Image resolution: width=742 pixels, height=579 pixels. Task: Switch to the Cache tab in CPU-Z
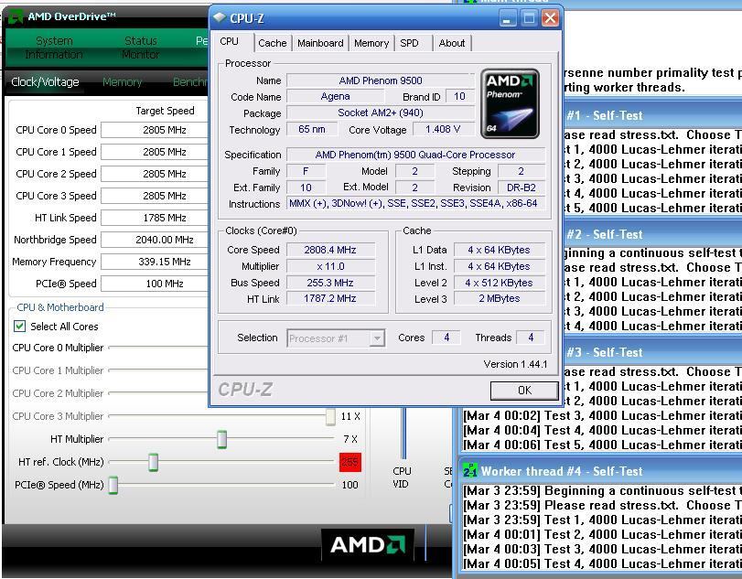(273, 43)
